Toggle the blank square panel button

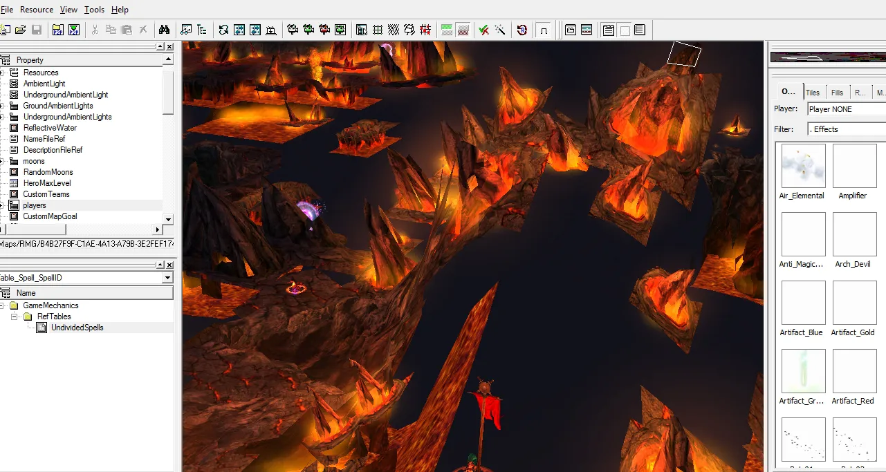625,30
